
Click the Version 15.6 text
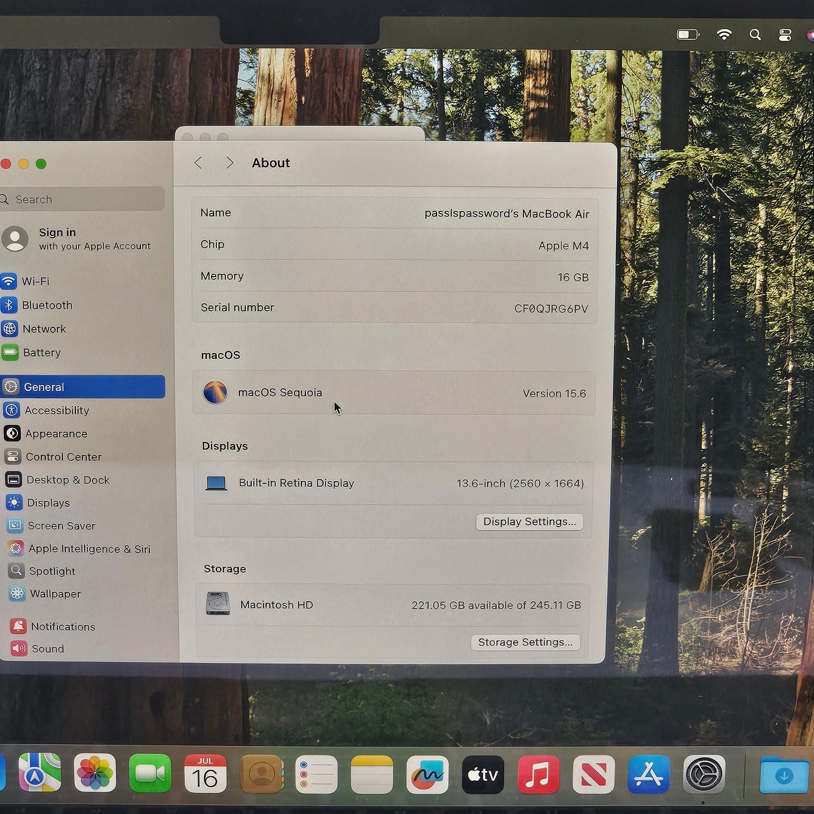click(554, 394)
